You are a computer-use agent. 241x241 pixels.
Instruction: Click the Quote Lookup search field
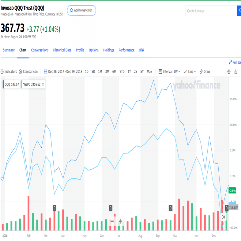point(211,11)
